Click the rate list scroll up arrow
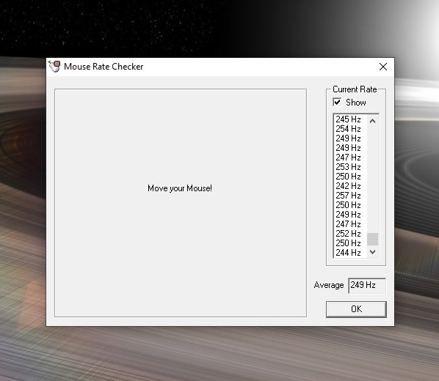Viewport: 439px width, 381px height. pyautogui.click(x=372, y=121)
